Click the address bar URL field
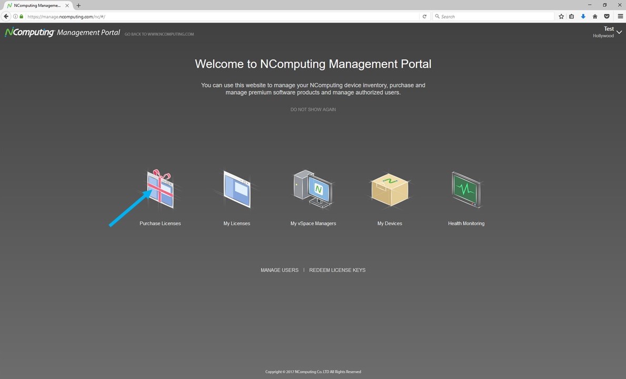This screenshot has width=626, height=379. [222, 16]
